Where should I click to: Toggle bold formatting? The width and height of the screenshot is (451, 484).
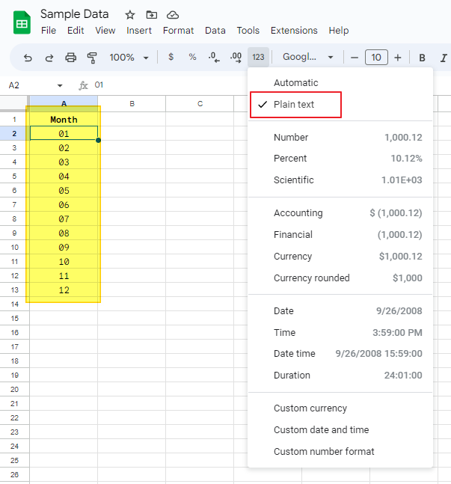[422, 58]
